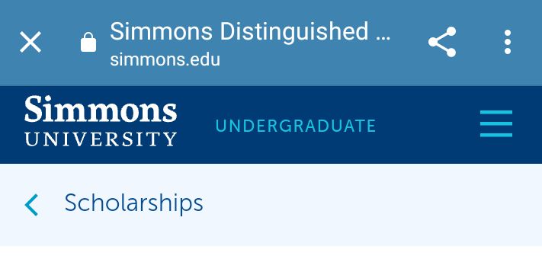Viewport: 542px width, 275px height.
Task: Click the page title 'Simmons Distinguished …'
Action: pyautogui.click(x=250, y=31)
